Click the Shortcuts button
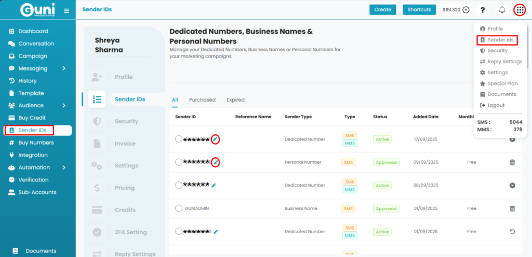This screenshot has width=532, height=257. tap(419, 10)
